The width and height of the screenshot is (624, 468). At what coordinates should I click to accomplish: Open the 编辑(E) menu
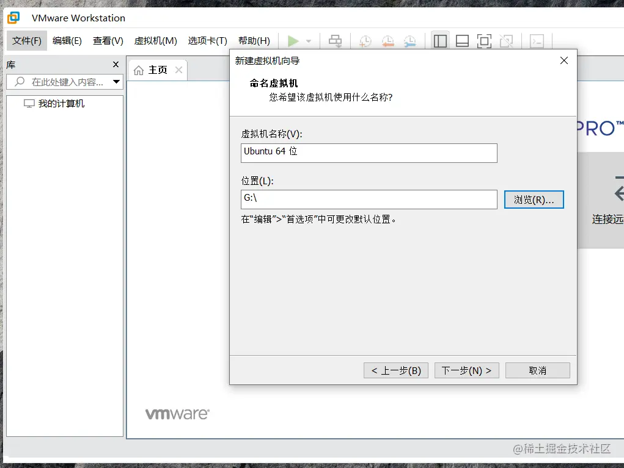(67, 40)
